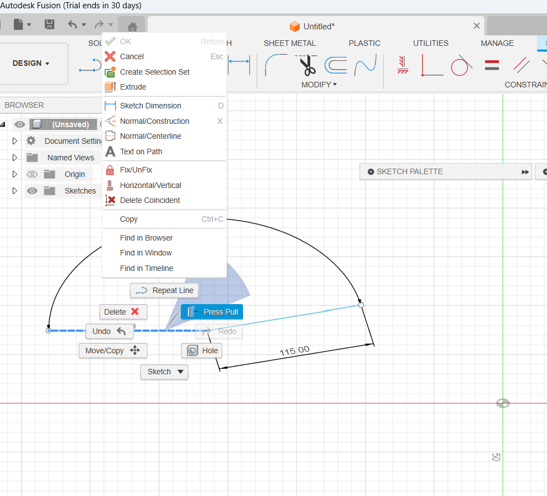Open the MODIFY group dropdown
This screenshot has width=547, height=496.
[319, 85]
